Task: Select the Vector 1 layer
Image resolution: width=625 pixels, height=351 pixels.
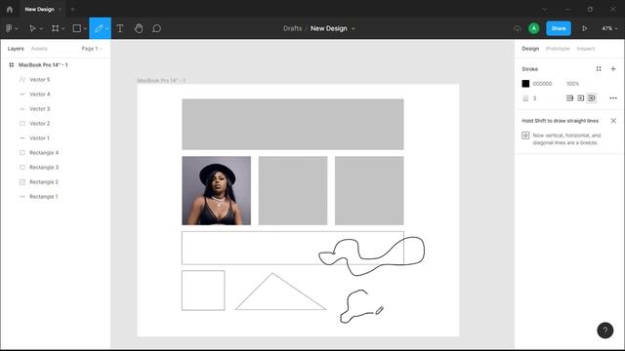Action: [39, 138]
